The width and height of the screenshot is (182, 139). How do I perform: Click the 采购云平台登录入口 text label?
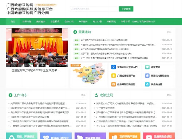point(127,67)
